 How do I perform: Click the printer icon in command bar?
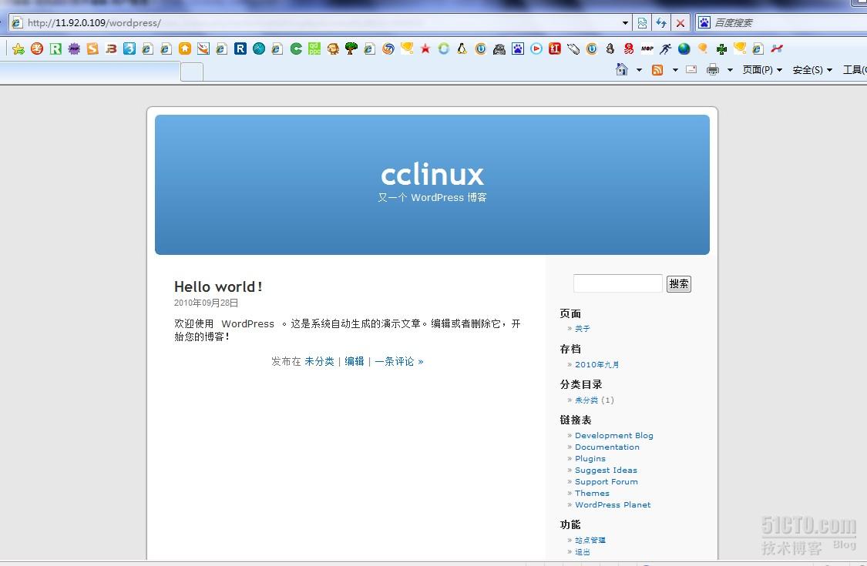click(713, 69)
